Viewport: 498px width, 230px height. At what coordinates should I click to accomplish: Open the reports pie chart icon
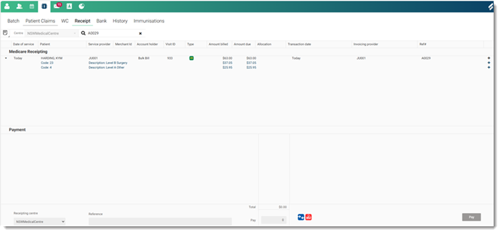tap(82, 6)
